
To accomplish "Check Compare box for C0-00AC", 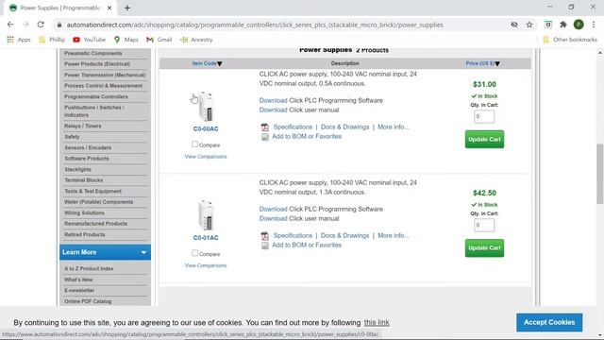I will (194, 144).
